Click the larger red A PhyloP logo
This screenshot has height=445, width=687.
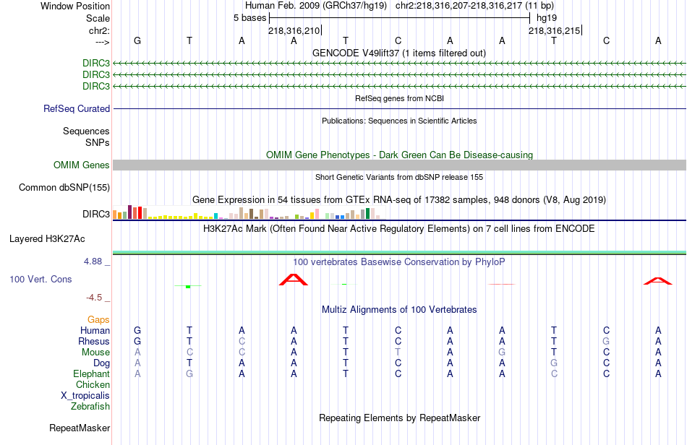pos(294,280)
